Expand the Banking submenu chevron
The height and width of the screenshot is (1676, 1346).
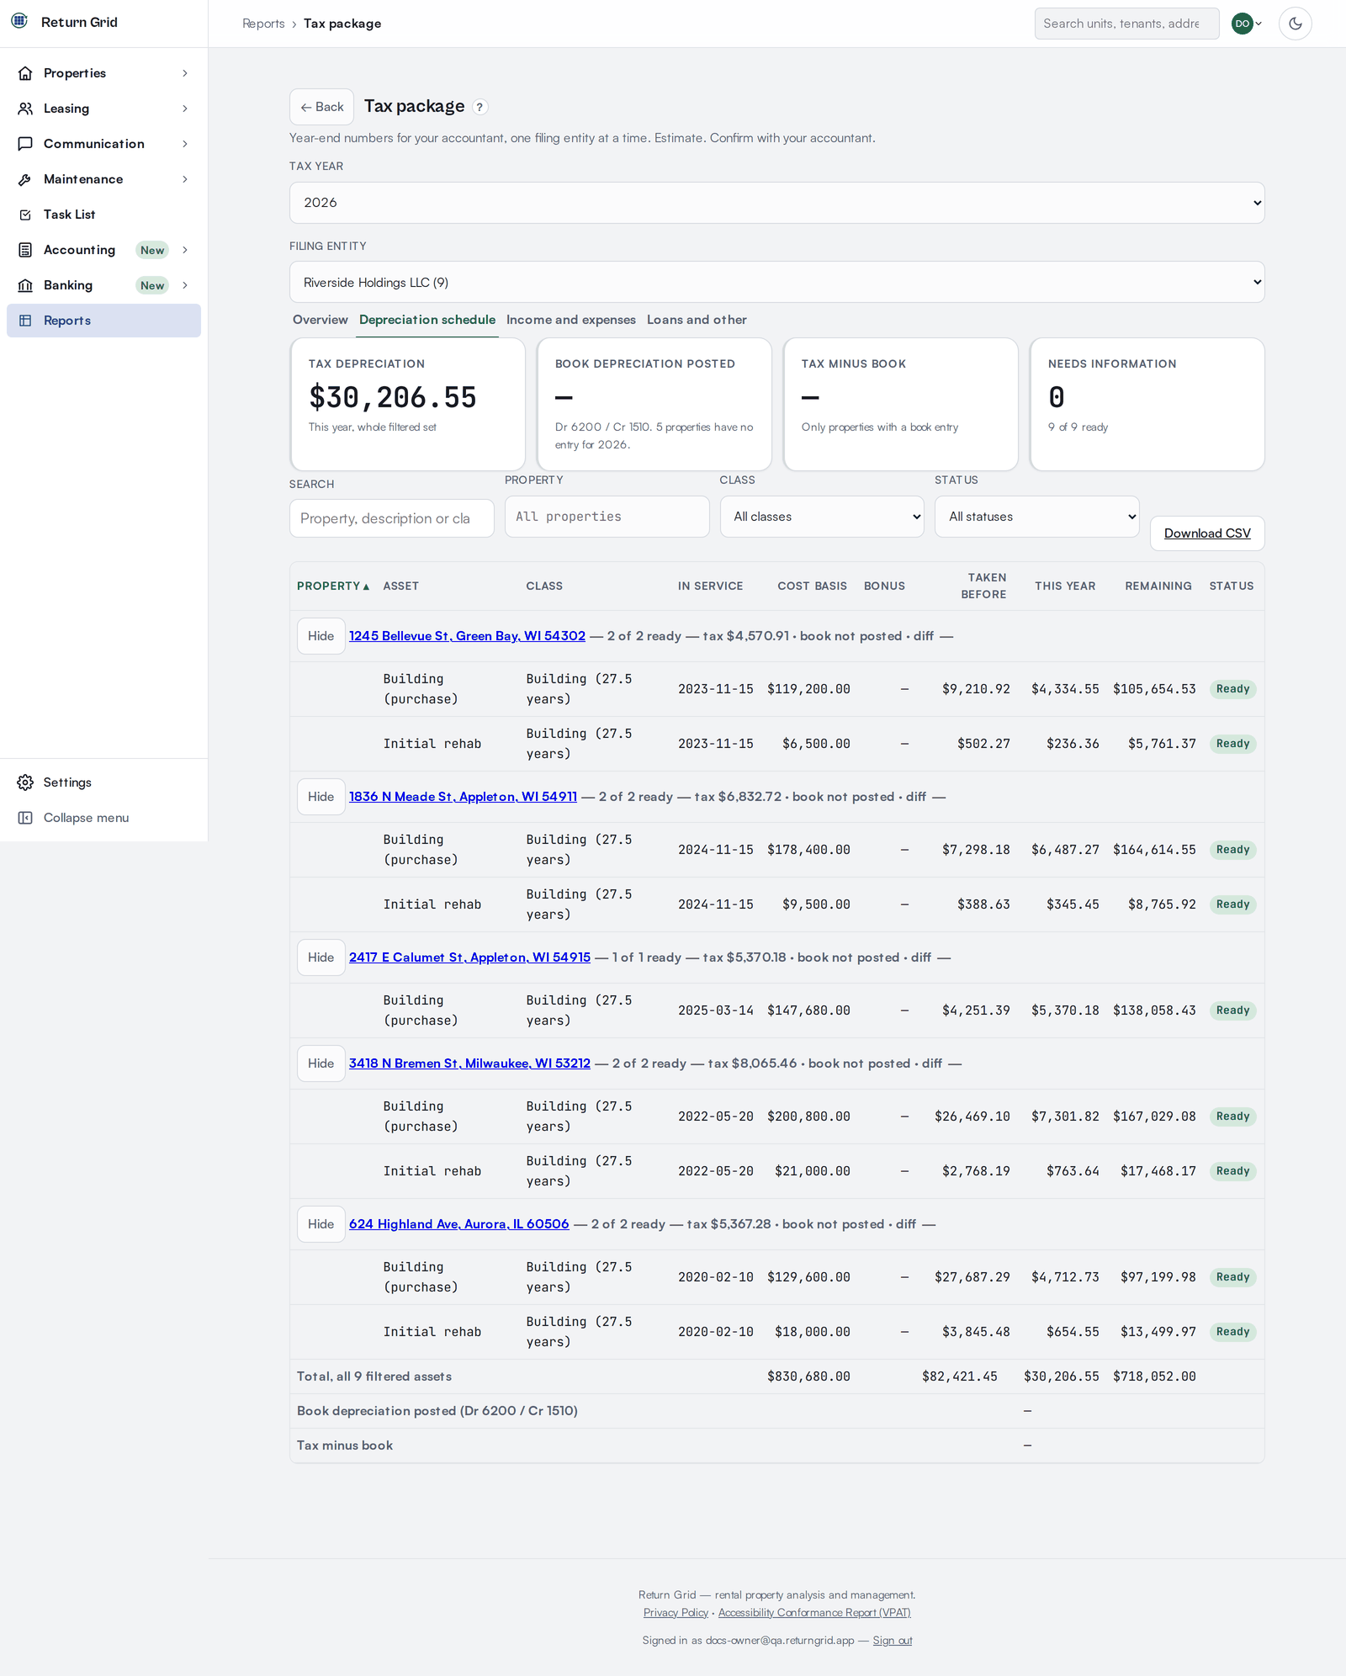(x=185, y=285)
